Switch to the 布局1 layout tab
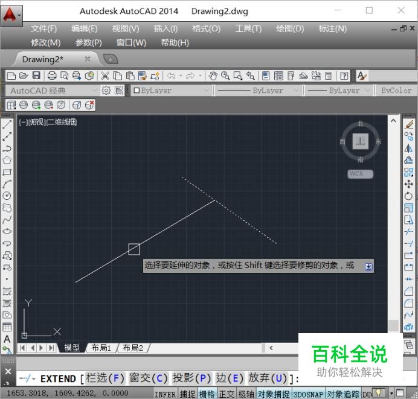Screen dimensions: 418x399 (101, 348)
